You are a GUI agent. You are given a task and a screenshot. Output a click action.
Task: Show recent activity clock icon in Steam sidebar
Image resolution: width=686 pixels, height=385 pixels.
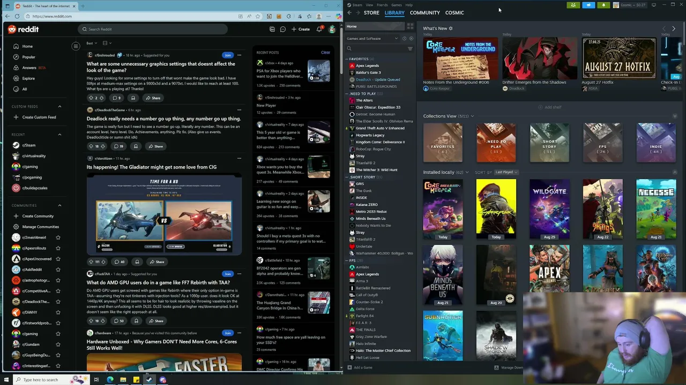(405, 38)
